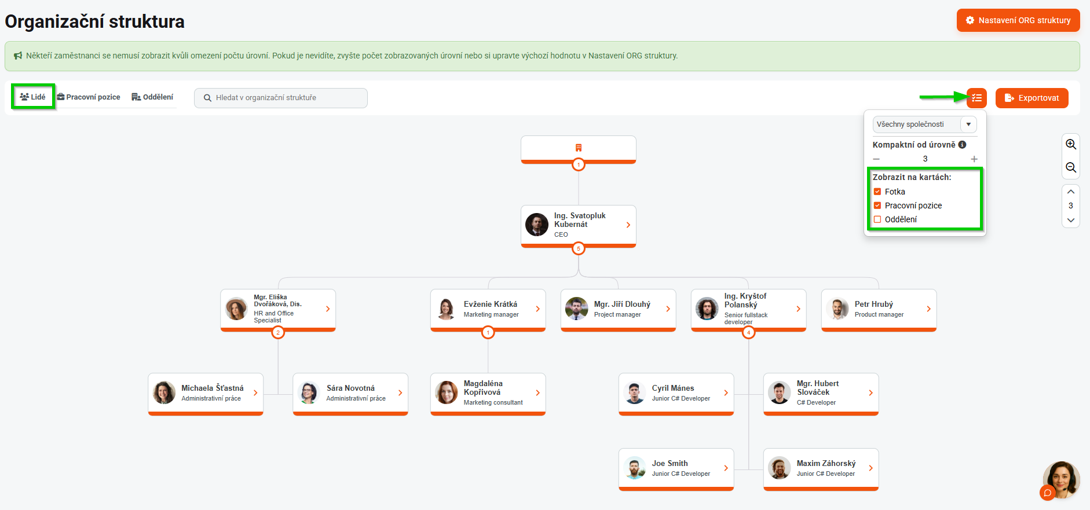1090x510 pixels.
Task: Click the company building icon card
Action: tap(578, 148)
